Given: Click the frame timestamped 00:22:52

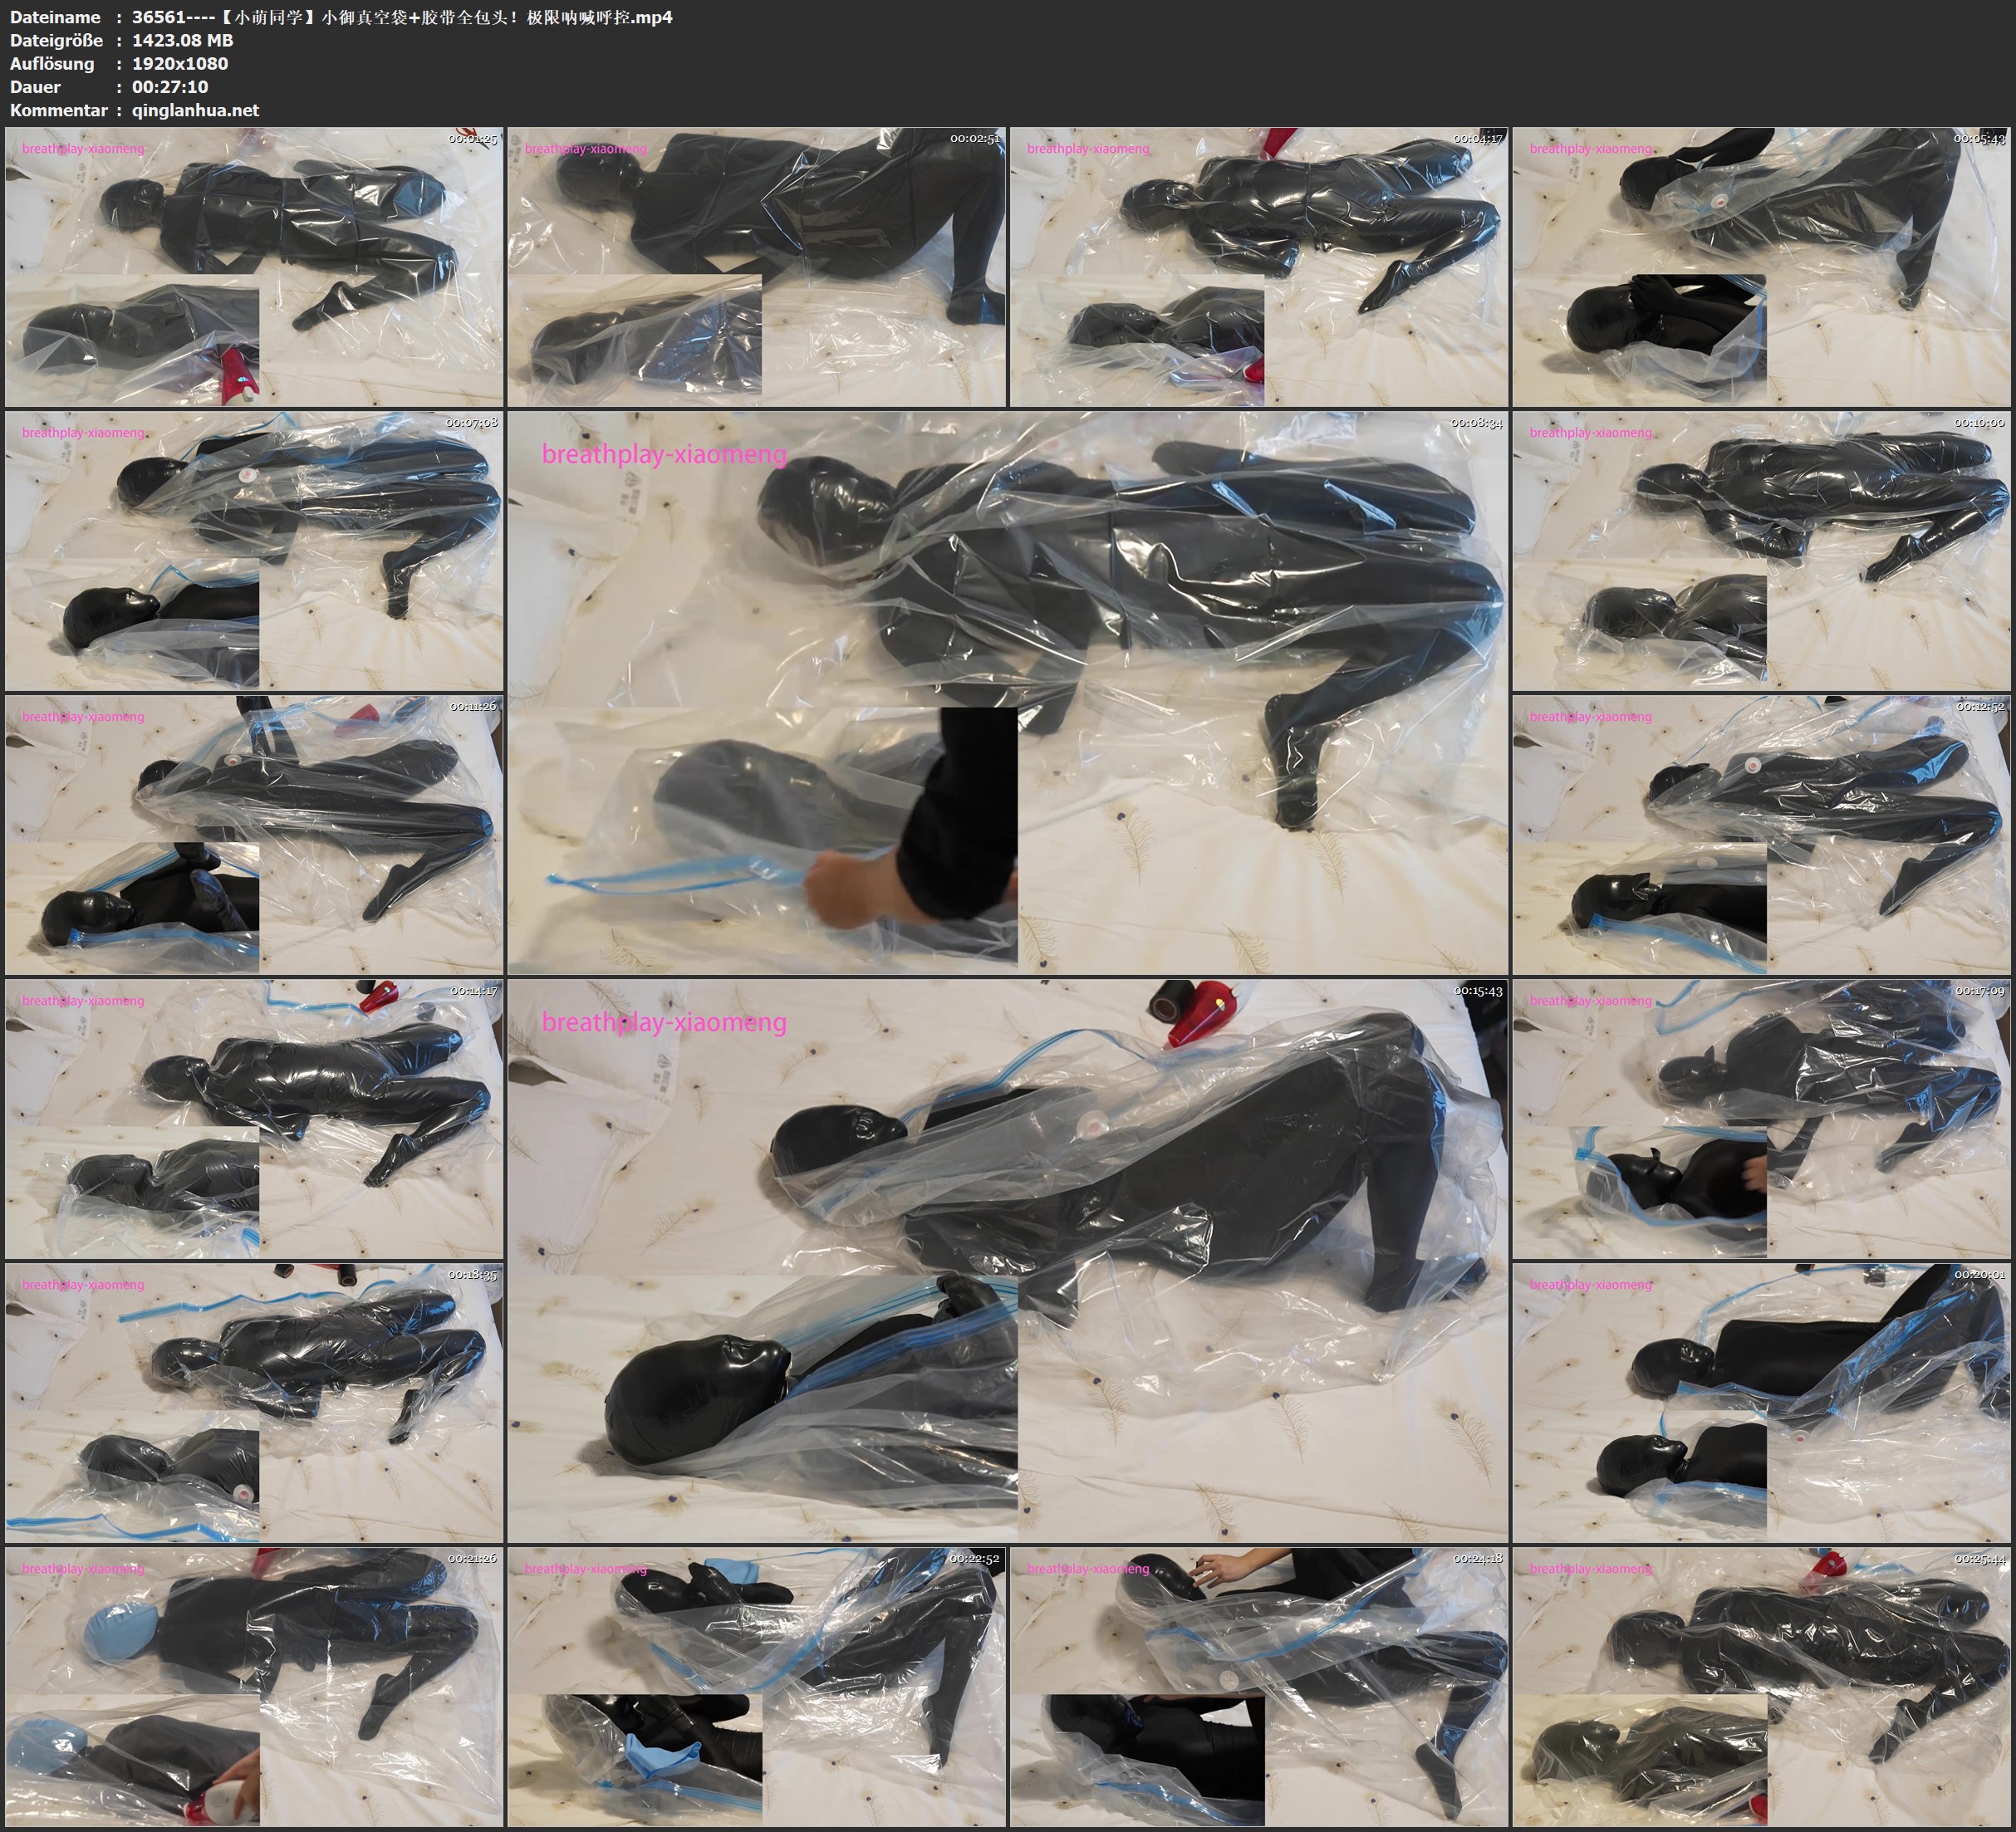Looking at the screenshot, I should [756, 1686].
